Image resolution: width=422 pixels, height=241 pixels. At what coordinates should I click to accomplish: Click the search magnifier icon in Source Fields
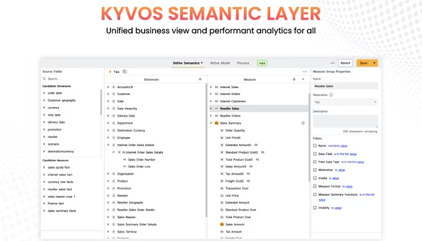(44, 79)
